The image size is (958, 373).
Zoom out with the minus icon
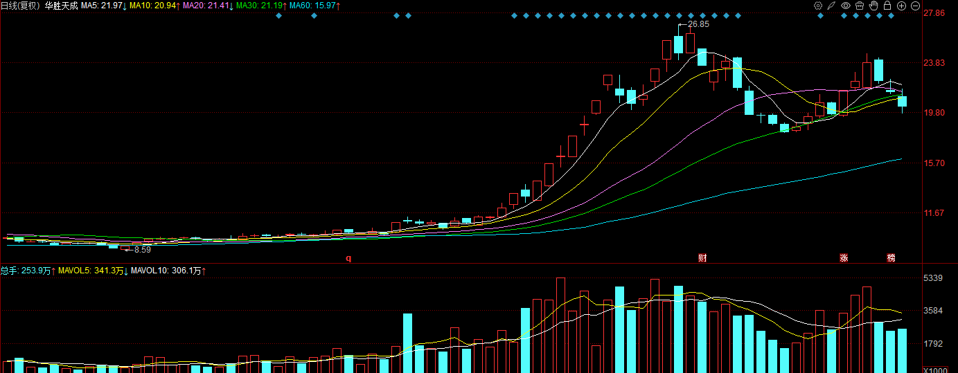[915, 6]
